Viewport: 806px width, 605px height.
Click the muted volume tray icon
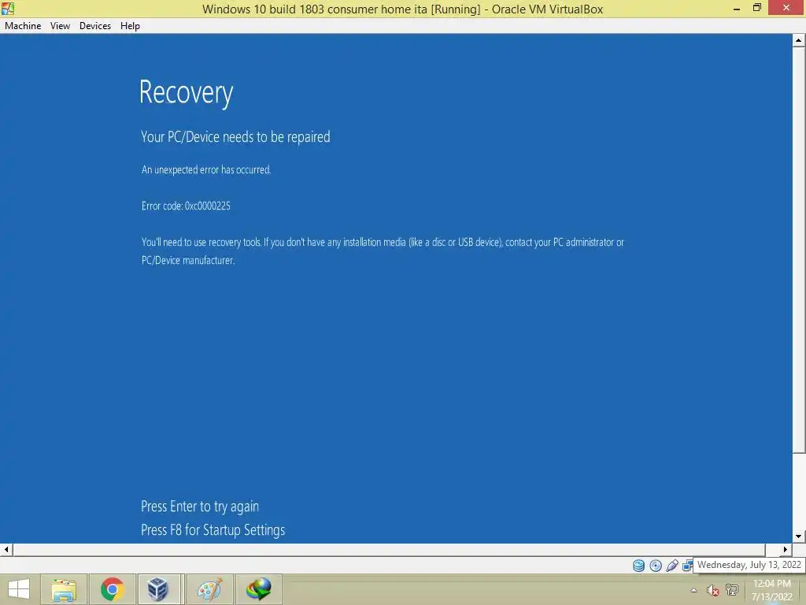(x=712, y=590)
